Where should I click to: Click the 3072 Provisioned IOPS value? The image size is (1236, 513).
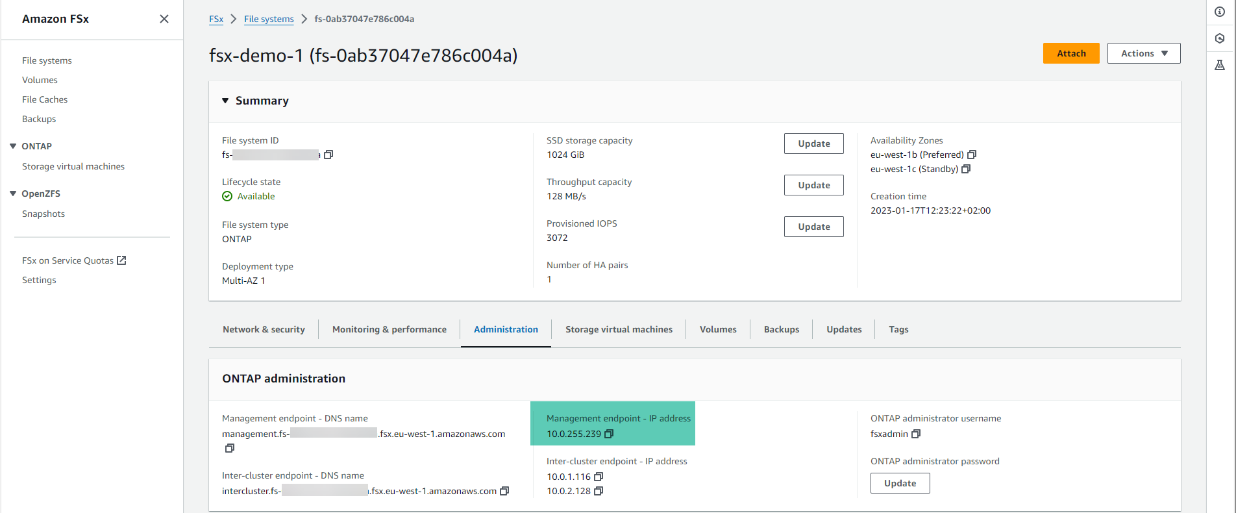[x=557, y=238]
